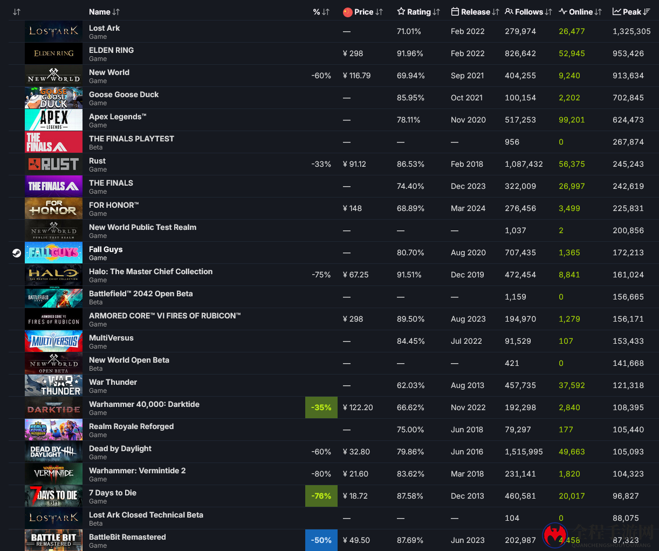Select the BattleBit Remastered thumbnail
The image size is (659, 551).
pos(53,540)
